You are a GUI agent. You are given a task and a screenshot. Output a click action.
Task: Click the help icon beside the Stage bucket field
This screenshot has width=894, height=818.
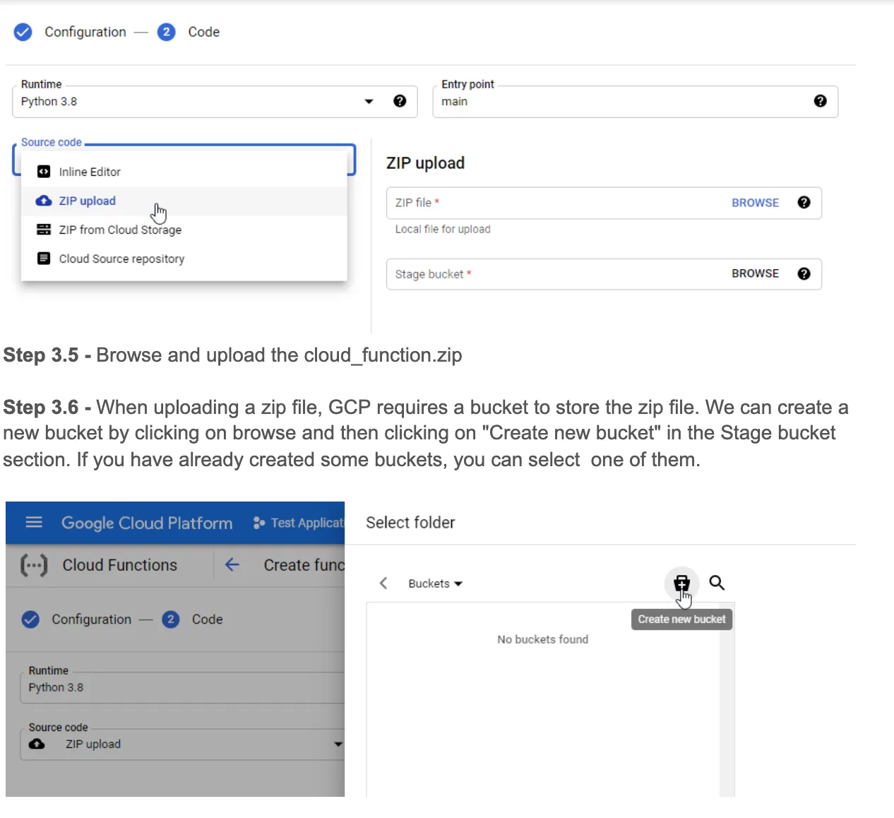coord(804,273)
